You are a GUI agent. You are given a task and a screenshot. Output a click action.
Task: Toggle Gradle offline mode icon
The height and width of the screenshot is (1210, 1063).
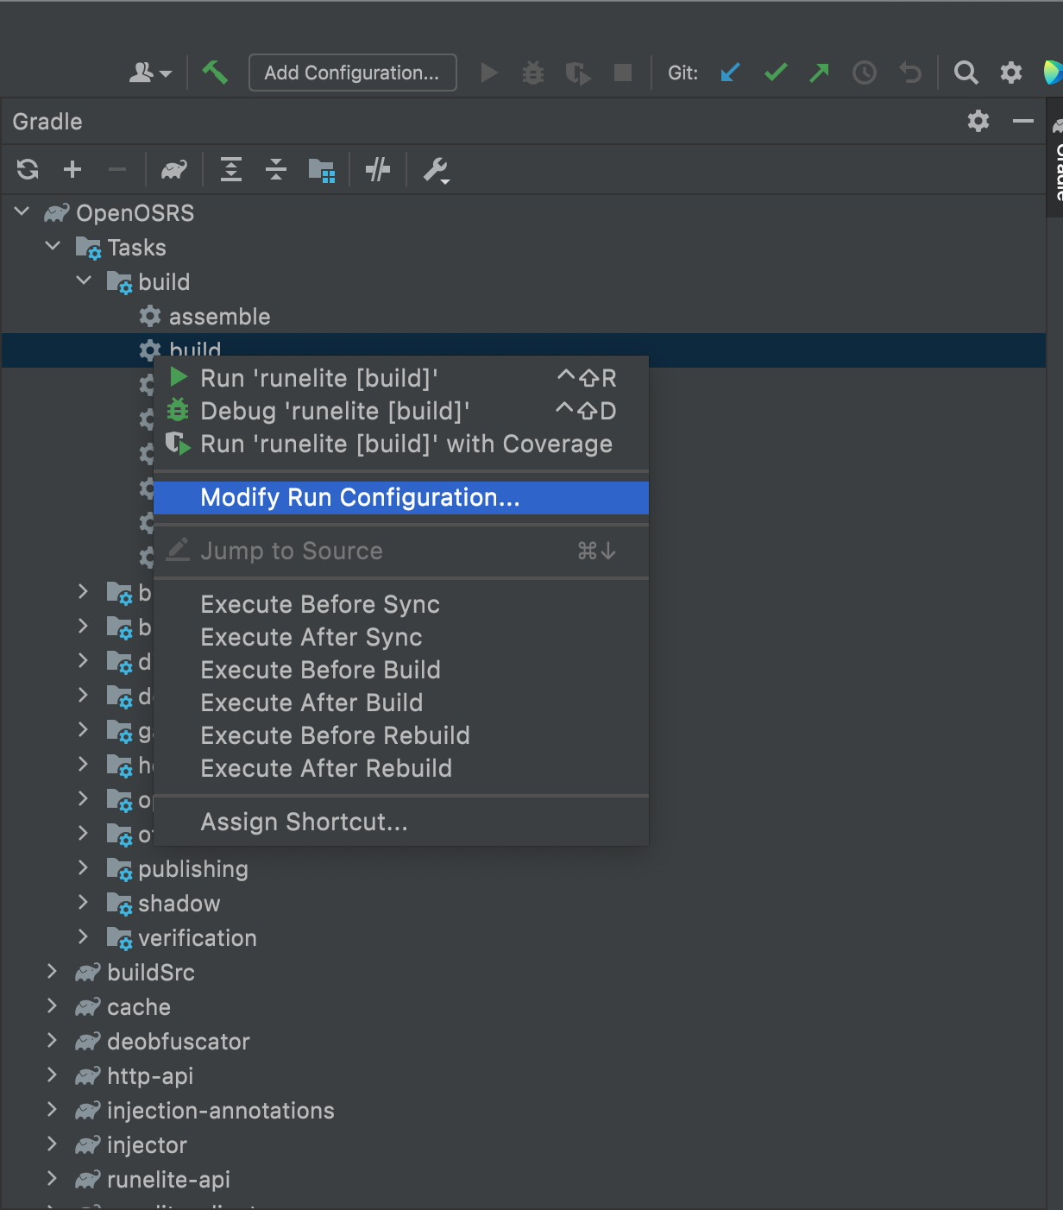378,170
